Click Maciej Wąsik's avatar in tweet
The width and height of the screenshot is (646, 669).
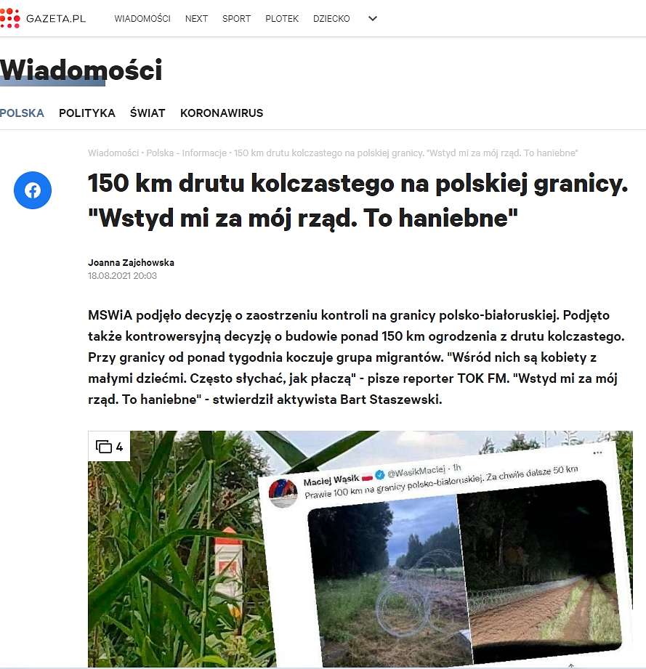point(283,492)
